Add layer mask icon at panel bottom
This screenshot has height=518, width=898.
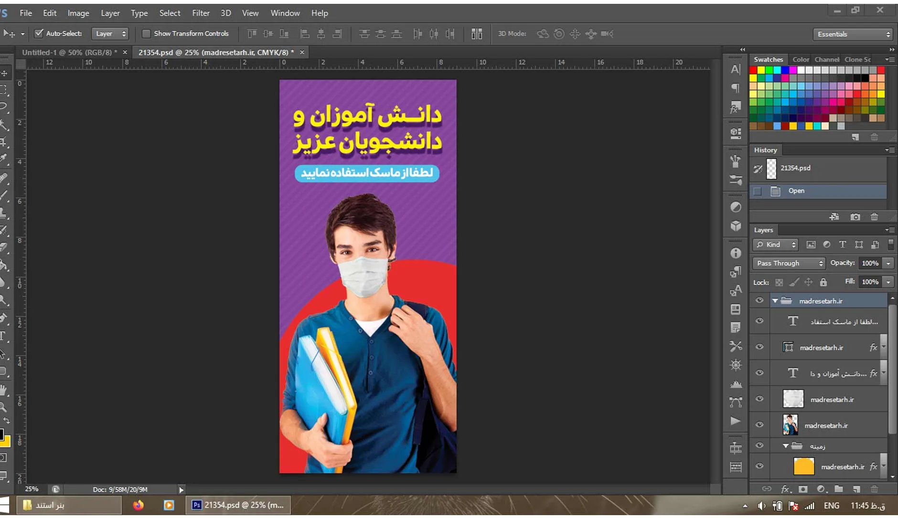tap(803, 489)
